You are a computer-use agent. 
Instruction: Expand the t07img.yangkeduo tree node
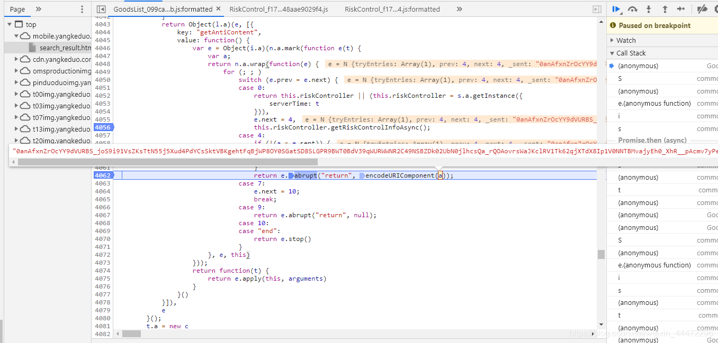click(x=16, y=117)
